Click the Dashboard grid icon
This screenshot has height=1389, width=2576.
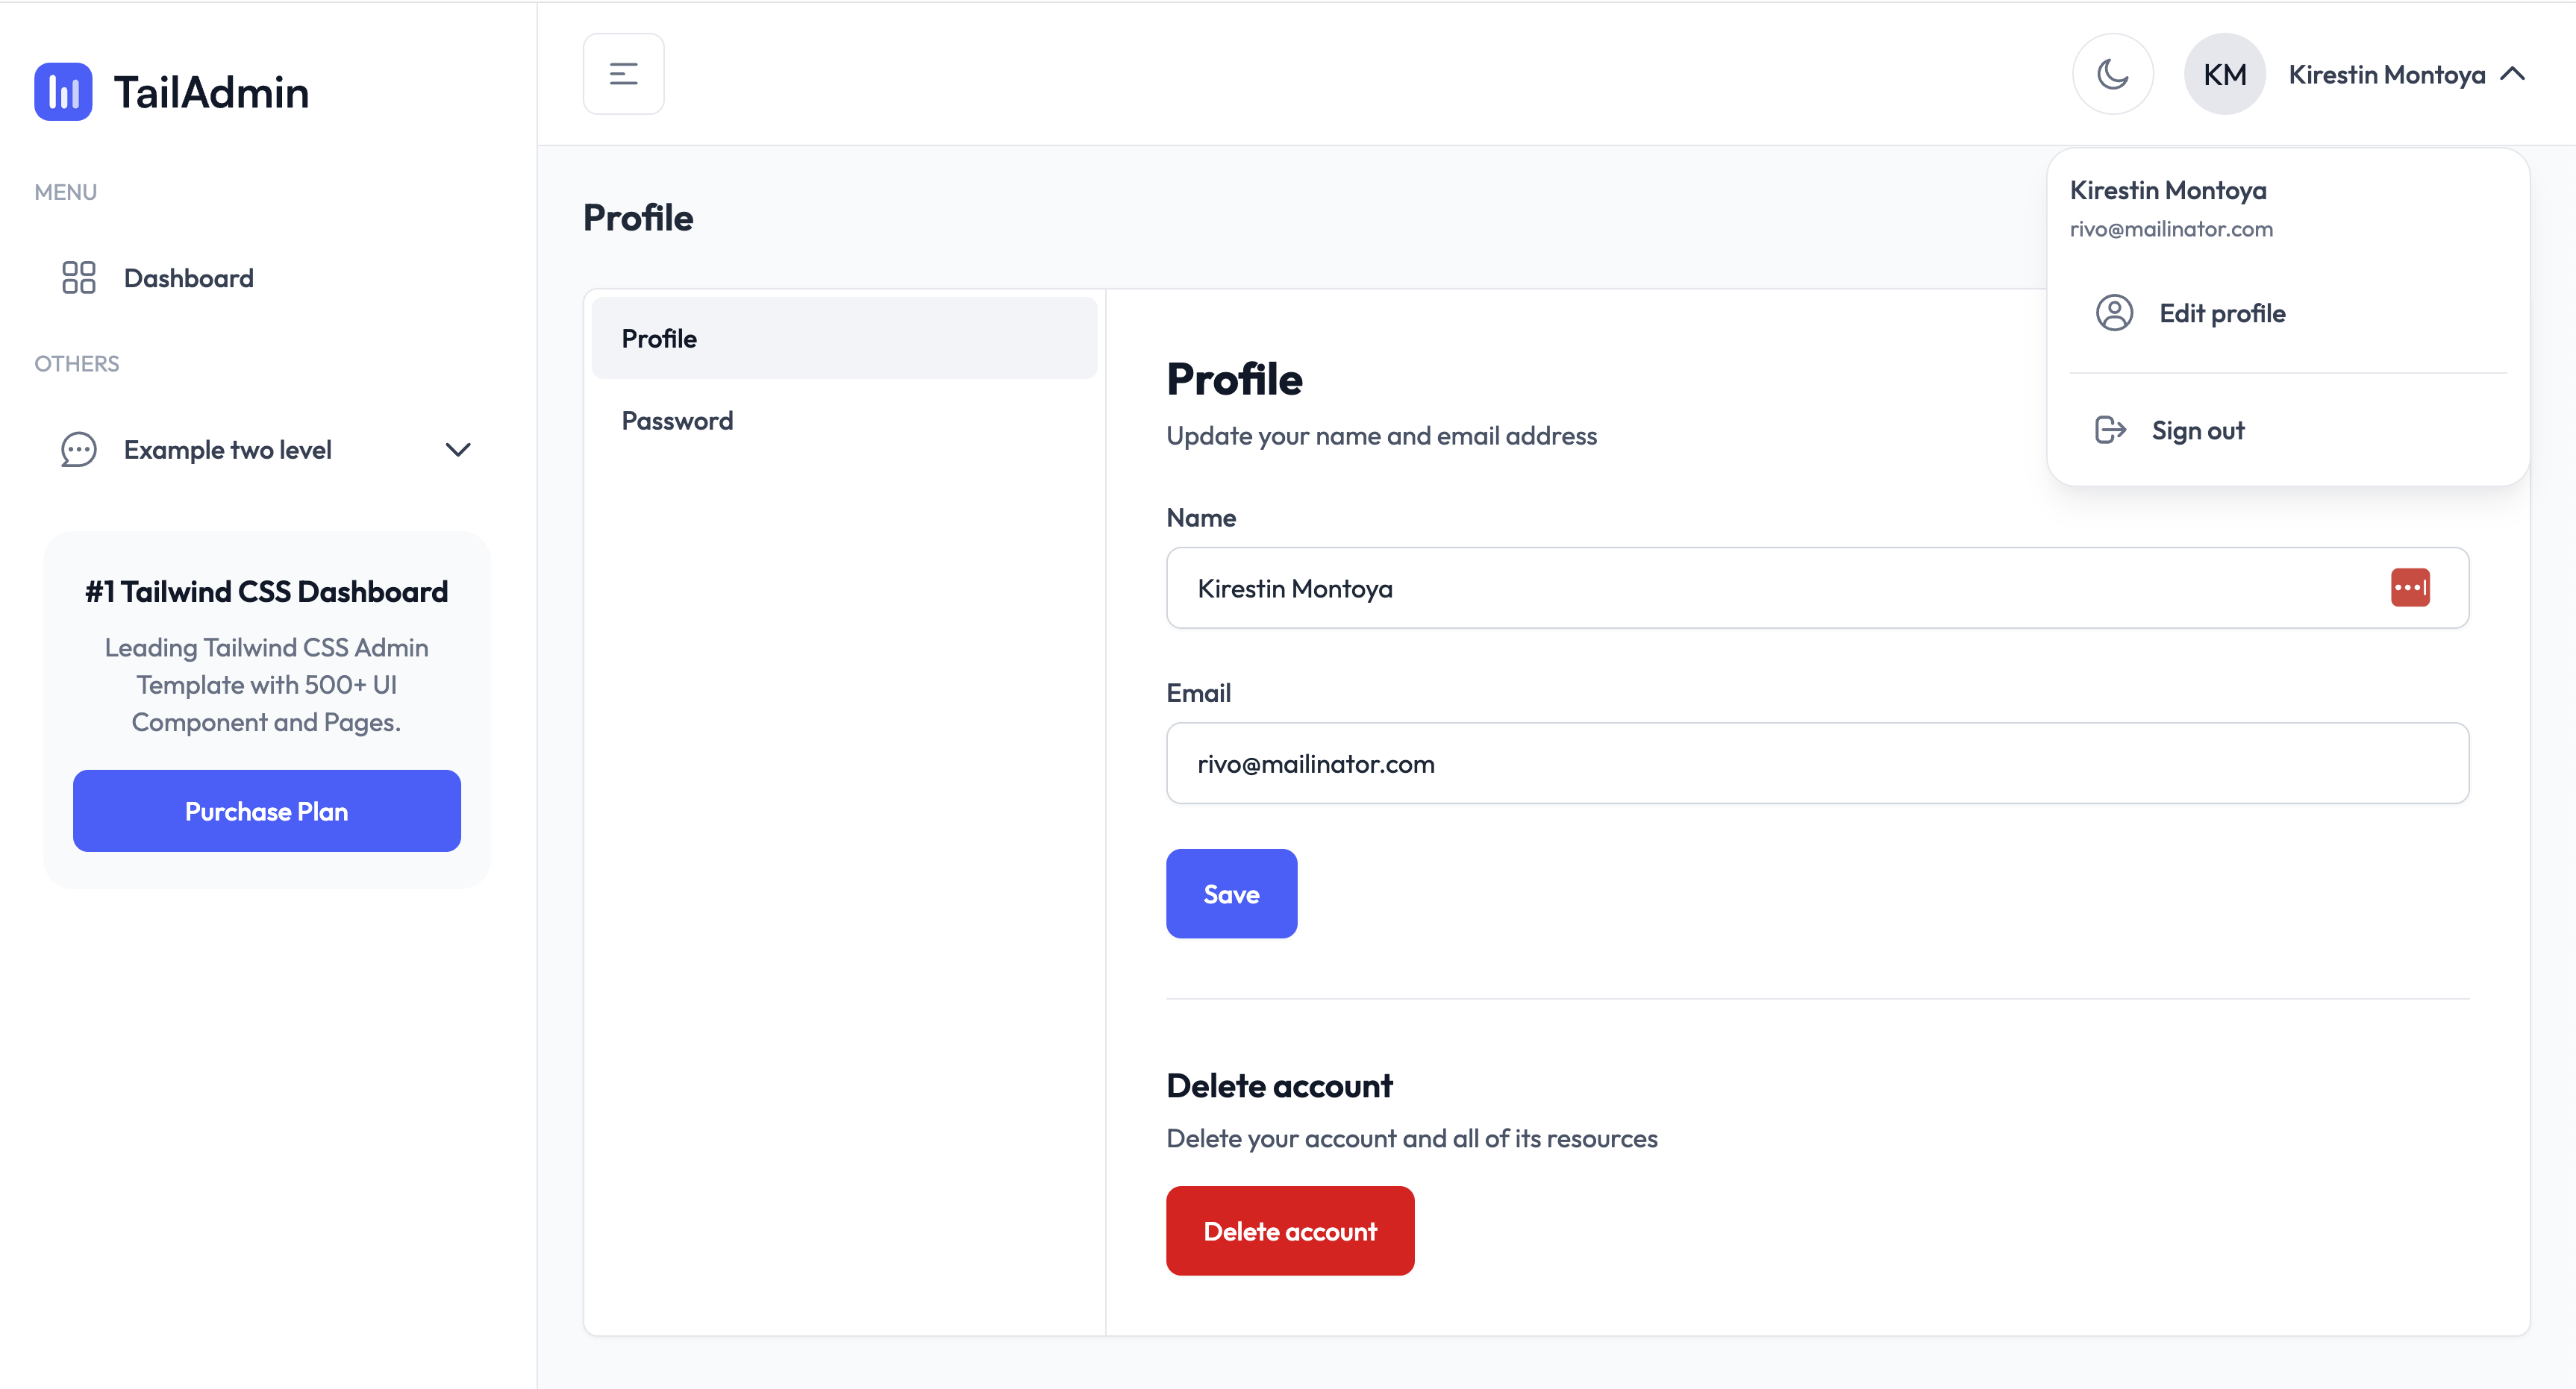pos(78,278)
